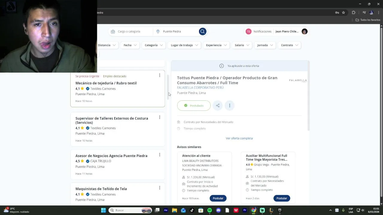This screenshot has width=383, height=215.
Task: Click FALABELLA CORPORATIVO PERÚ company link
Action: tap(200, 87)
